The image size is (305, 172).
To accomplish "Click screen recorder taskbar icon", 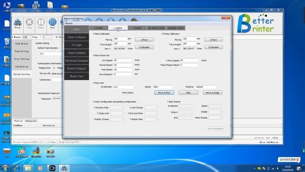I will [x=52, y=168].
